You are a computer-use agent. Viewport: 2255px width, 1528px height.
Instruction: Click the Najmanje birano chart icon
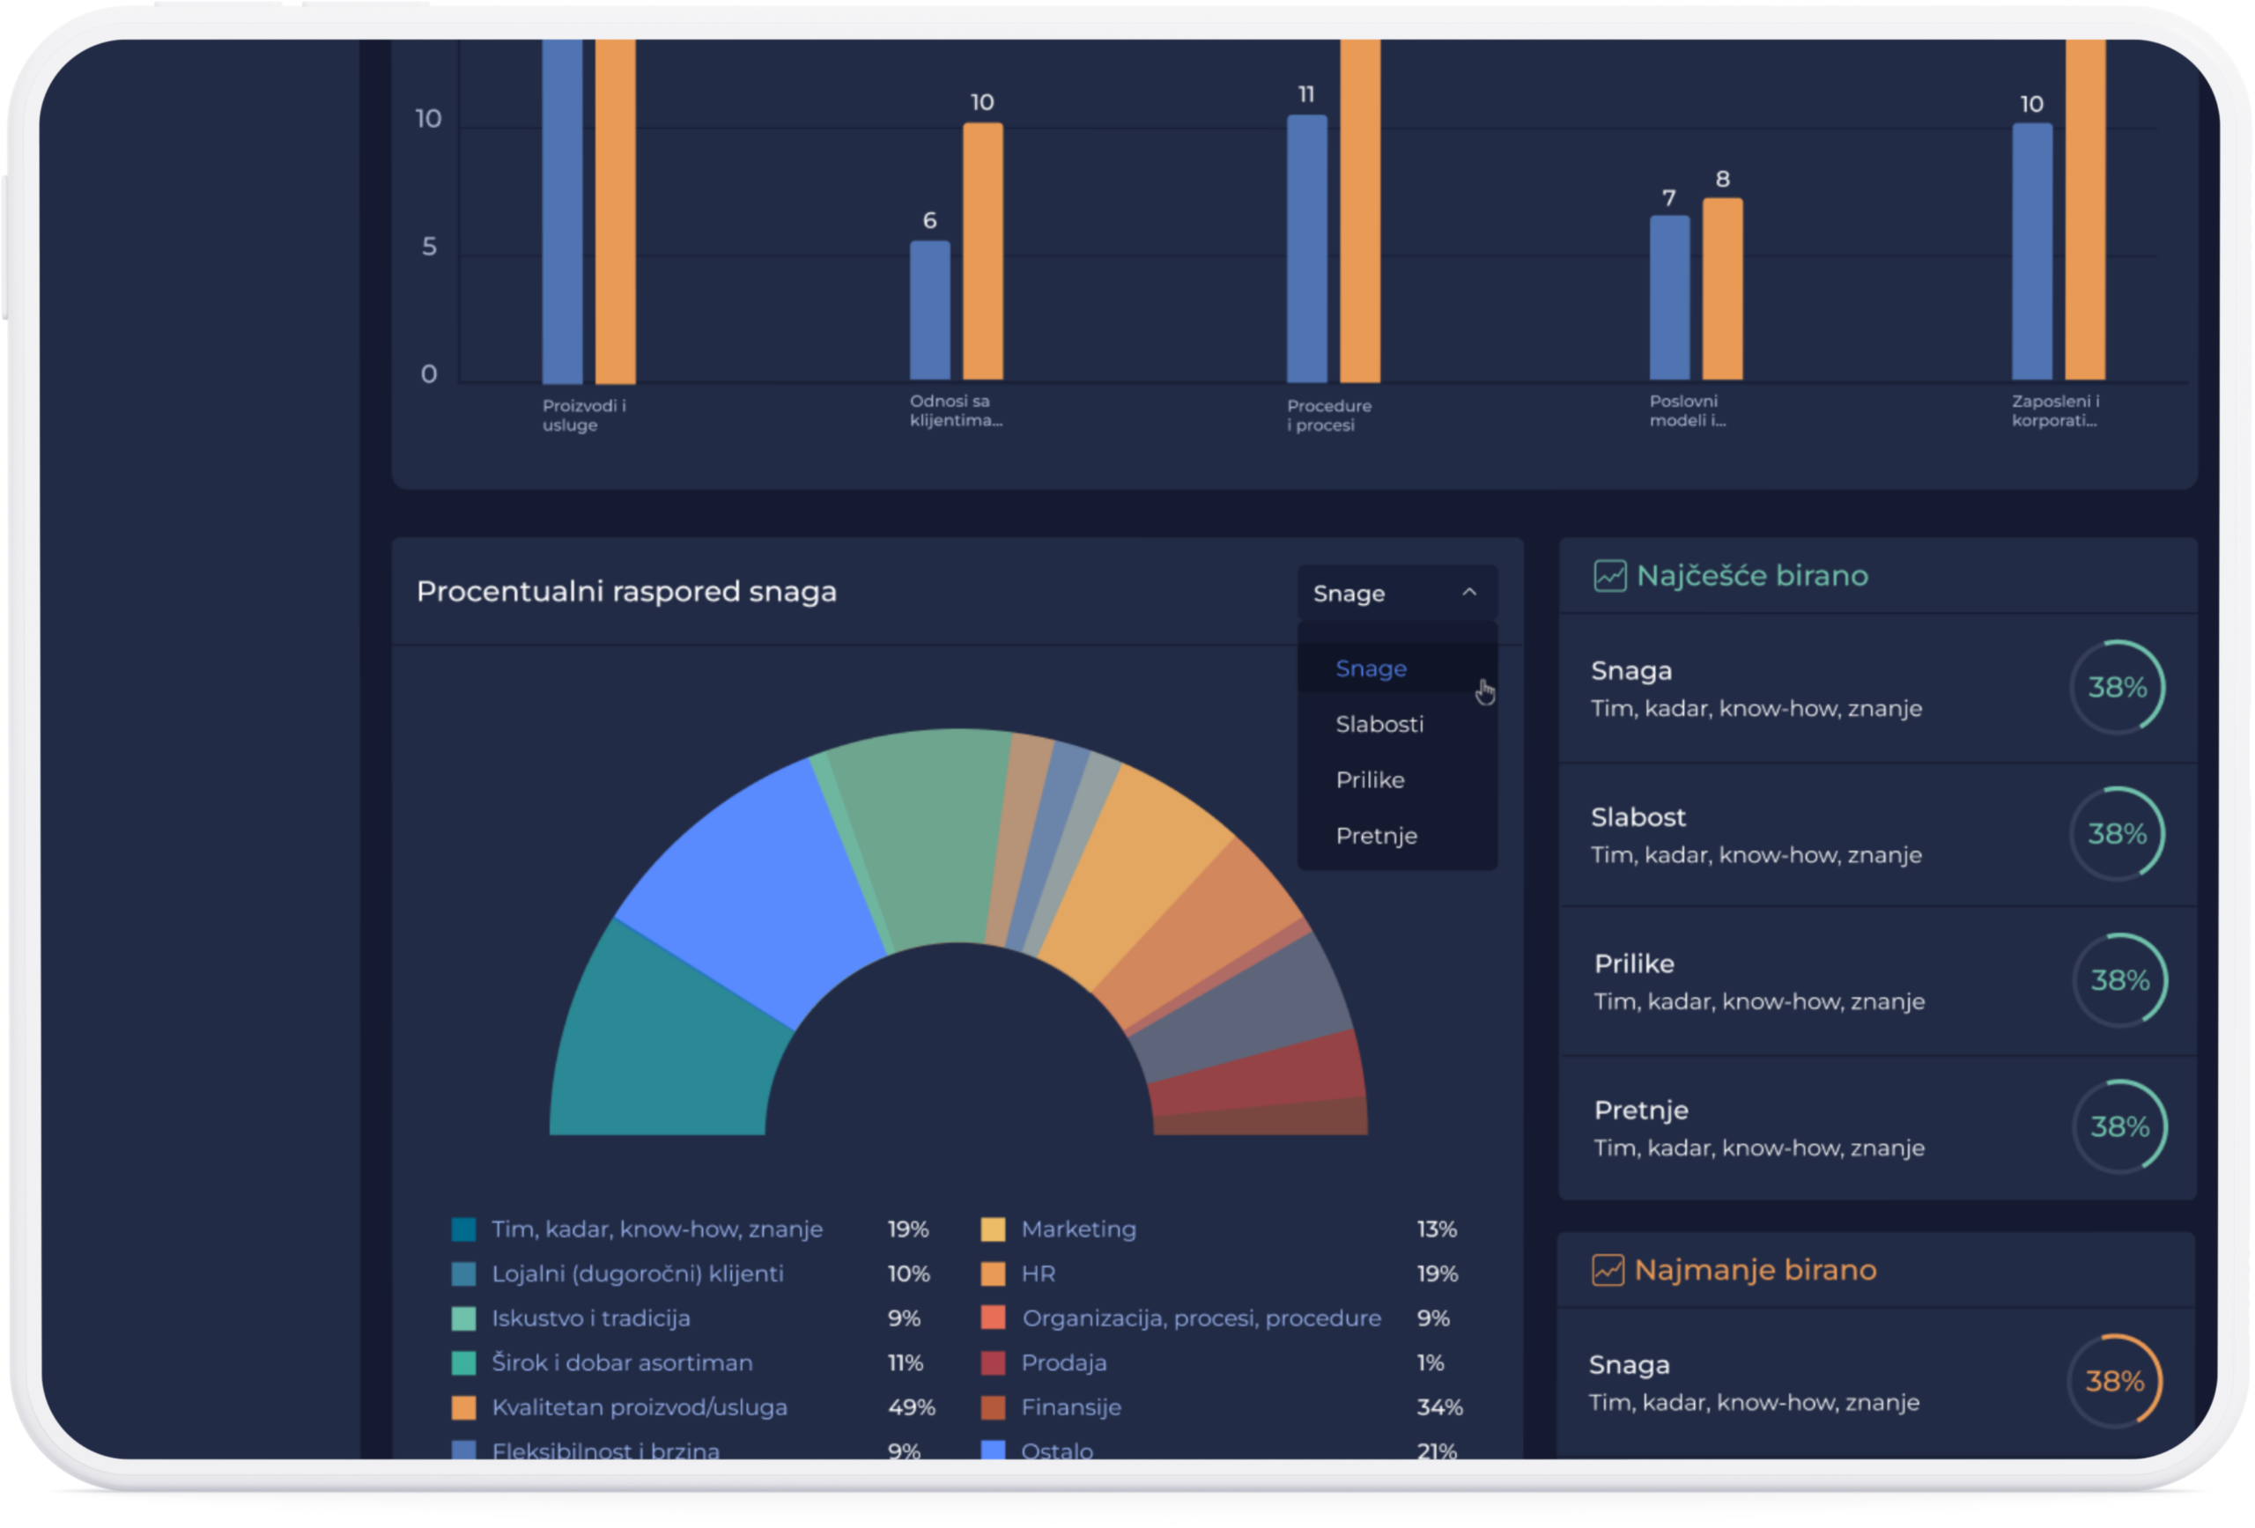tap(1607, 1270)
